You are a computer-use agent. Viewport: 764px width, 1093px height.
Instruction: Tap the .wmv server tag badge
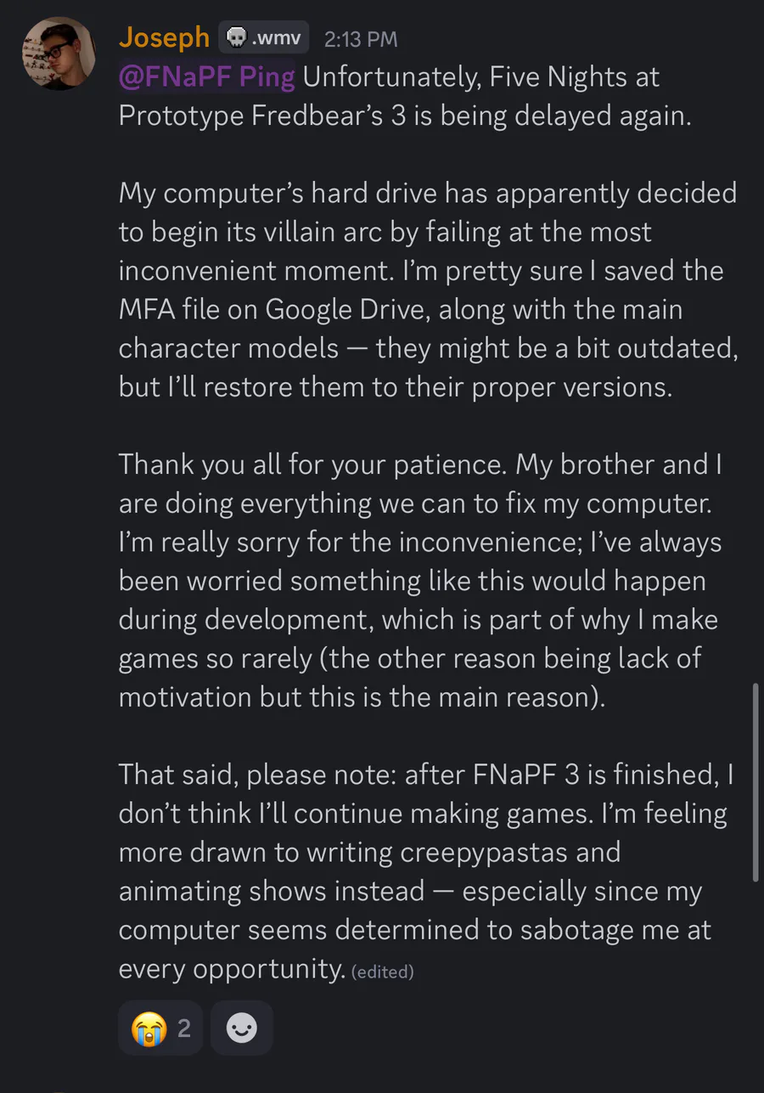click(x=264, y=38)
